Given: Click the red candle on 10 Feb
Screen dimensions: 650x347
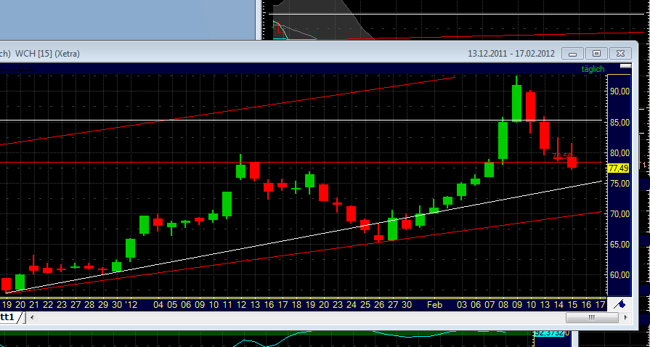Looking at the screenshot, I should point(530,107).
